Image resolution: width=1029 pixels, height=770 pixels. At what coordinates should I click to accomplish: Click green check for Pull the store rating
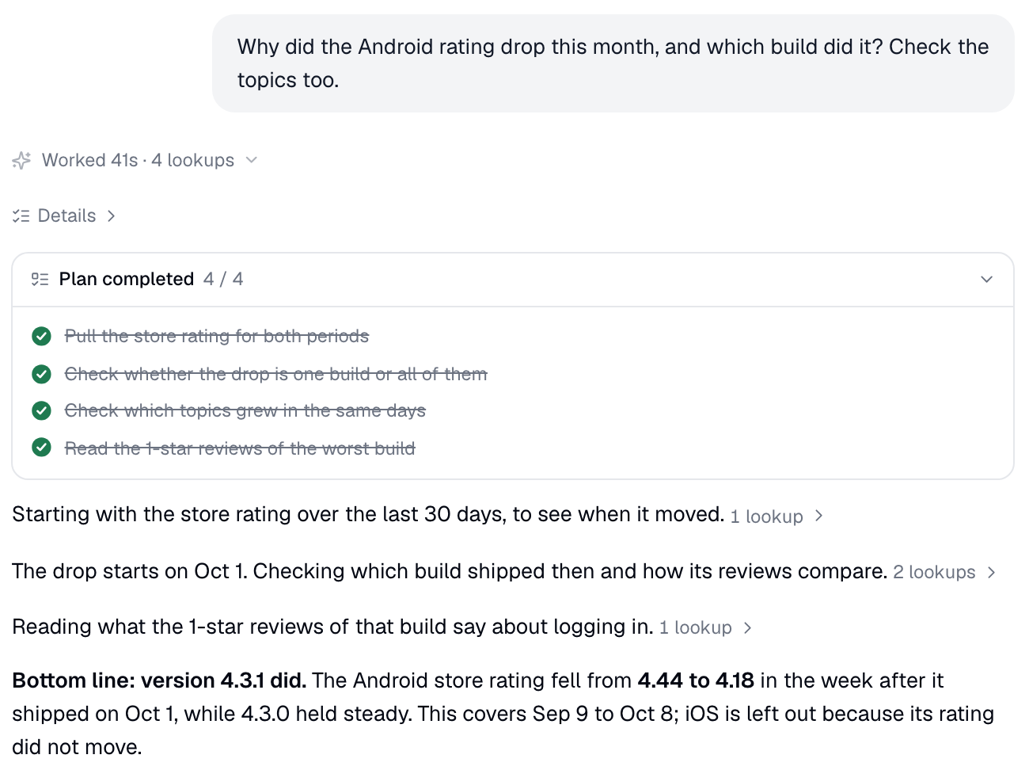pos(41,336)
